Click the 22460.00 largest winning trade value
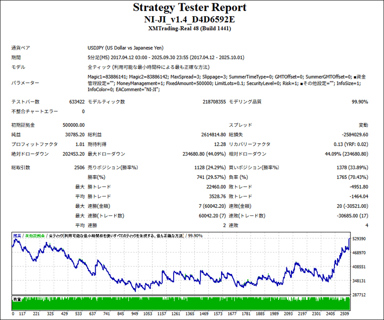This screenshot has width=384, height=320. click(x=216, y=187)
